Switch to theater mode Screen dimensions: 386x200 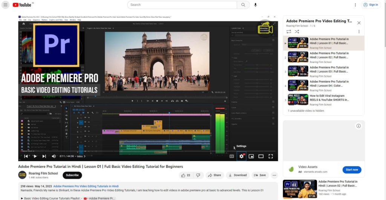261,156
